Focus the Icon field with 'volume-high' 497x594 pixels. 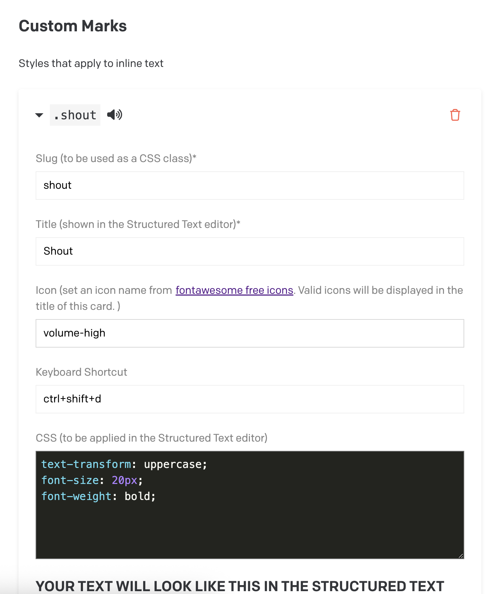click(x=250, y=333)
